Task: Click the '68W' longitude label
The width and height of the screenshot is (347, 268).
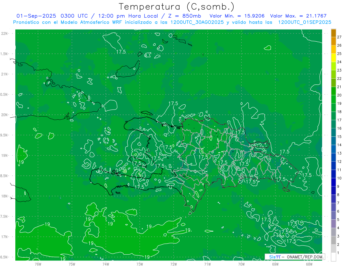Action: coord(309,264)
